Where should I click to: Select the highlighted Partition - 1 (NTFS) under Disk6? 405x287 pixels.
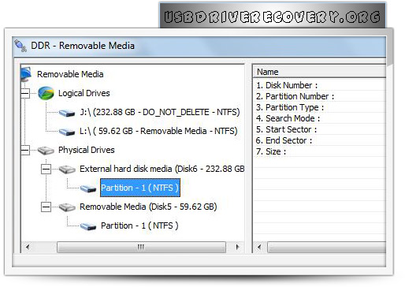tap(140, 188)
